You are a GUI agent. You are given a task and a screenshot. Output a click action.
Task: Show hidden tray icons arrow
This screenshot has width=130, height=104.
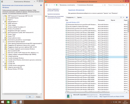(x=111, y=102)
